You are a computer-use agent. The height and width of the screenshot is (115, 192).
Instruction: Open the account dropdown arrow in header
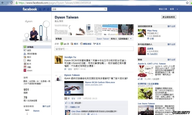coord(177,9)
